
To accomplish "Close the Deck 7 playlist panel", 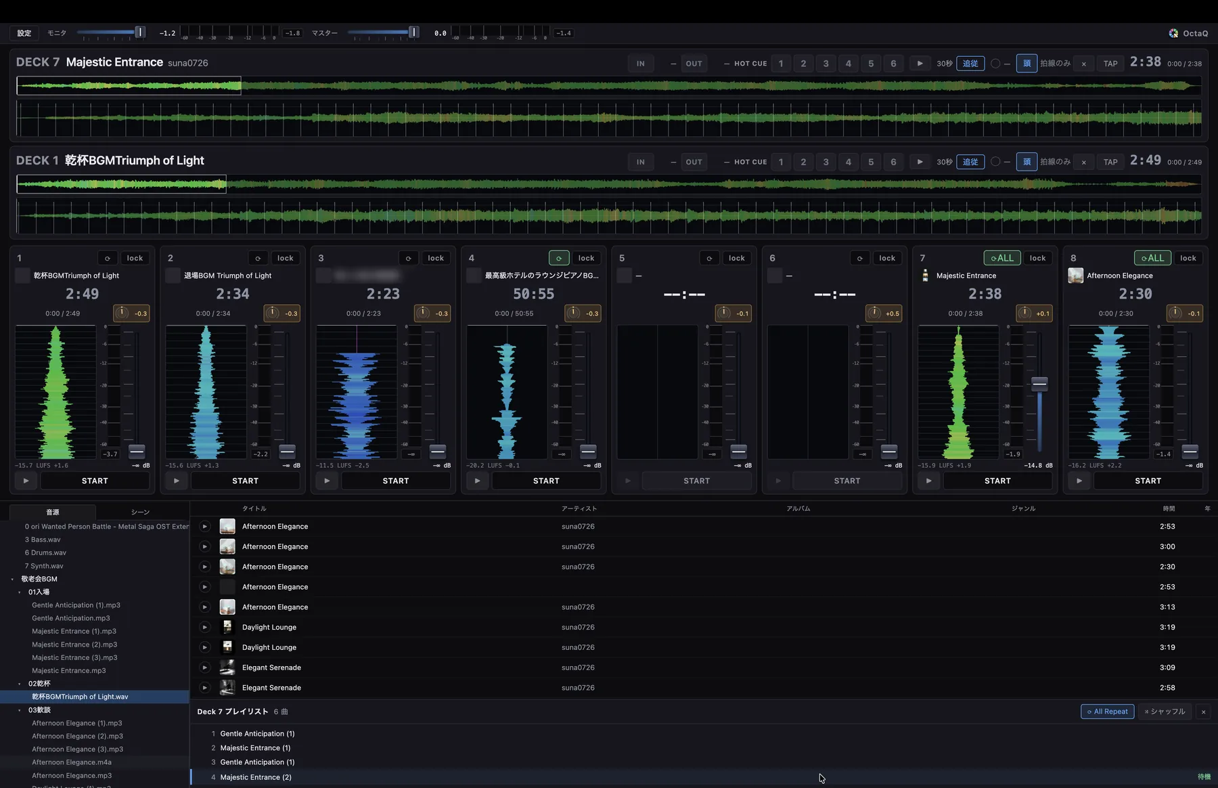I will pos(1203,712).
